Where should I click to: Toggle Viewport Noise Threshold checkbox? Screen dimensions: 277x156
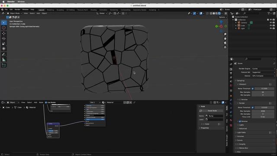pyautogui.click(x=253, y=88)
